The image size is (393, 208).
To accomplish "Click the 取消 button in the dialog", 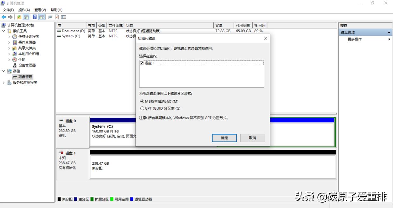I will [252, 138].
